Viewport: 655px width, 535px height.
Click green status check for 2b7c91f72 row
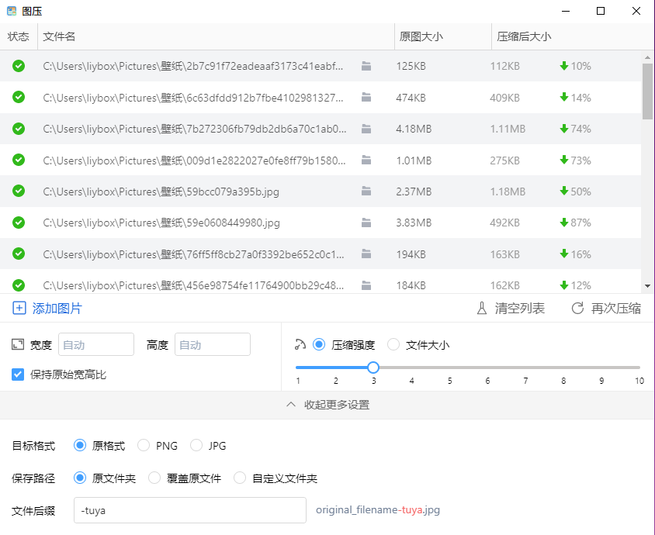click(19, 66)
